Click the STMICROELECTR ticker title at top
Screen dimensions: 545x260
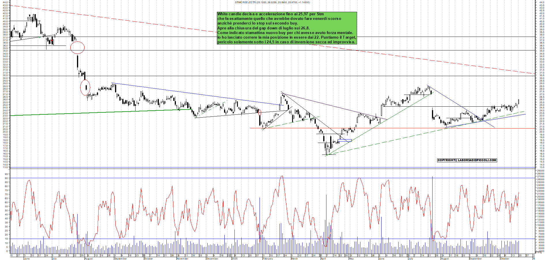point(272,2)
